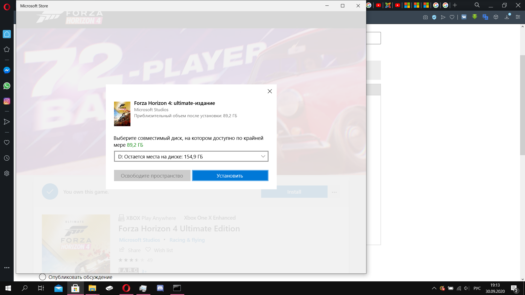Open the translator extension icon
This screenshot has height=295, width=525.
[x=485, y=17]
